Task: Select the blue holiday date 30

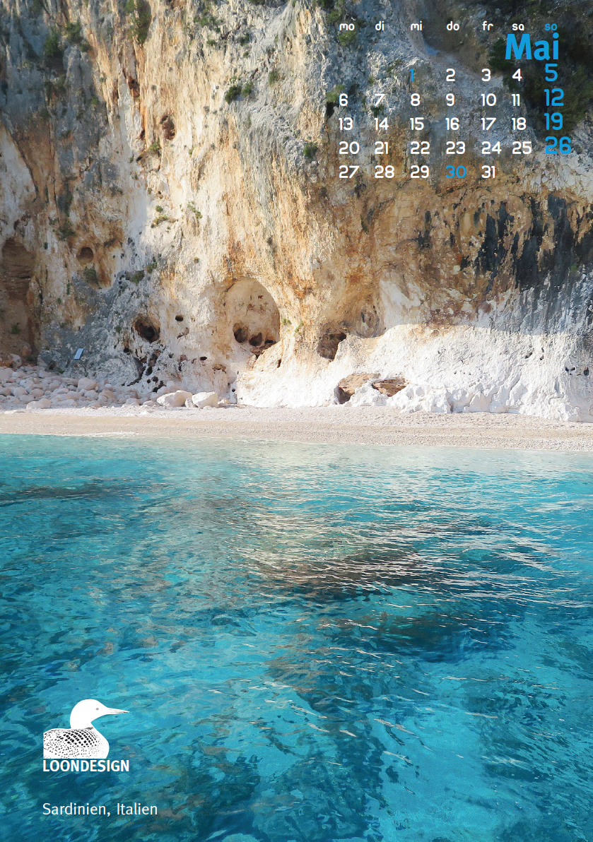Action: (x=455, y=172)
